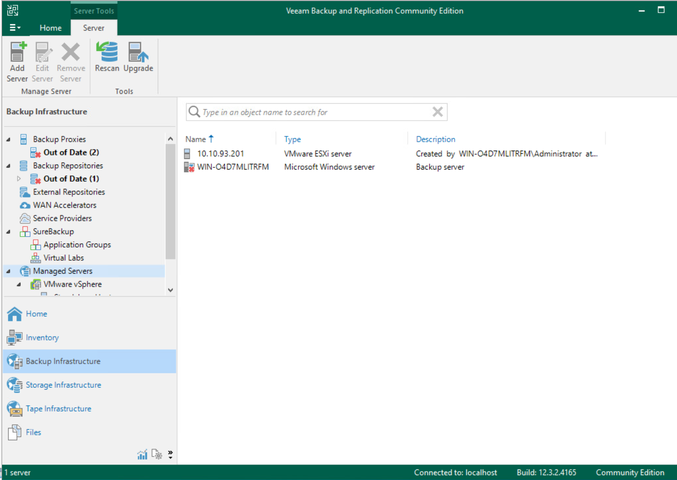Click the History statistics icon near bottom left

(x=142, y=454)
